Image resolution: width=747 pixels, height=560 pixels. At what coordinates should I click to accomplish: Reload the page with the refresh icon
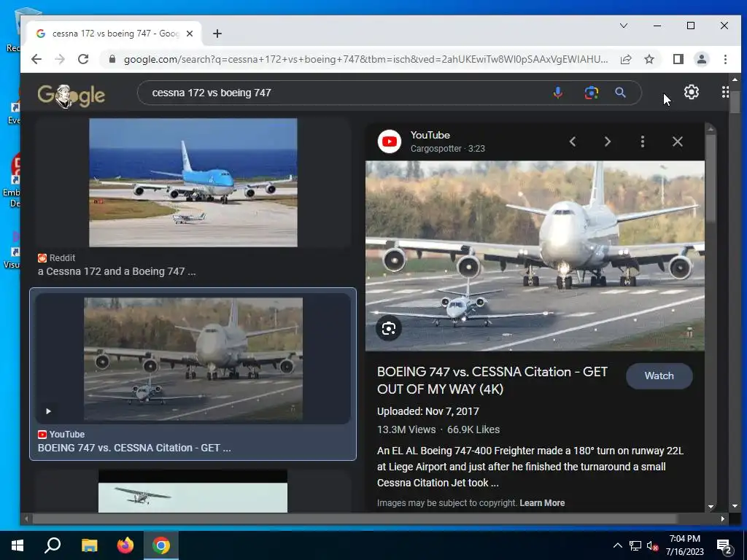[83, 59]
